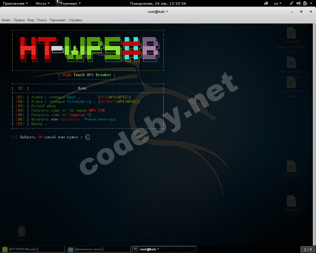The width and height of the screenshot is (316, 253).
Task: Open the Терминал application menu in top panel
Action: coord(69,3)
